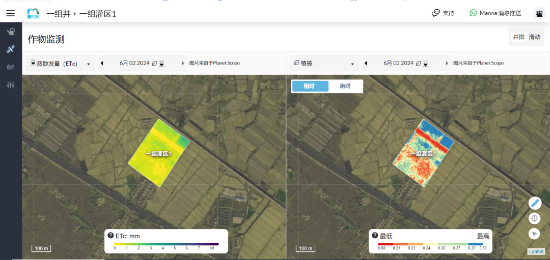Expand the 植被 layer dropdown
The height and width of the screenshot is (260, 550).
click(323, 63)
